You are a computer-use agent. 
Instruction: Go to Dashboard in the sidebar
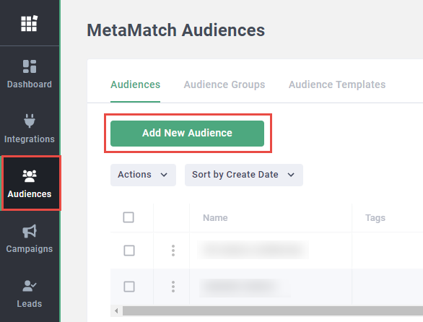tap(30, 74)
